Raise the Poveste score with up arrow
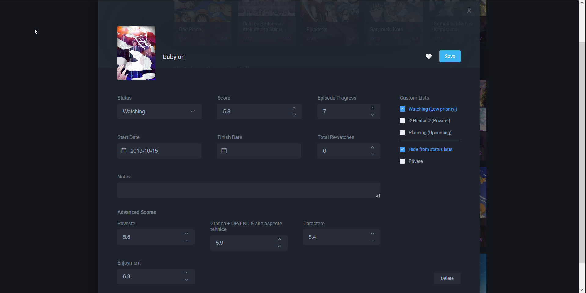 click(187, 233)
